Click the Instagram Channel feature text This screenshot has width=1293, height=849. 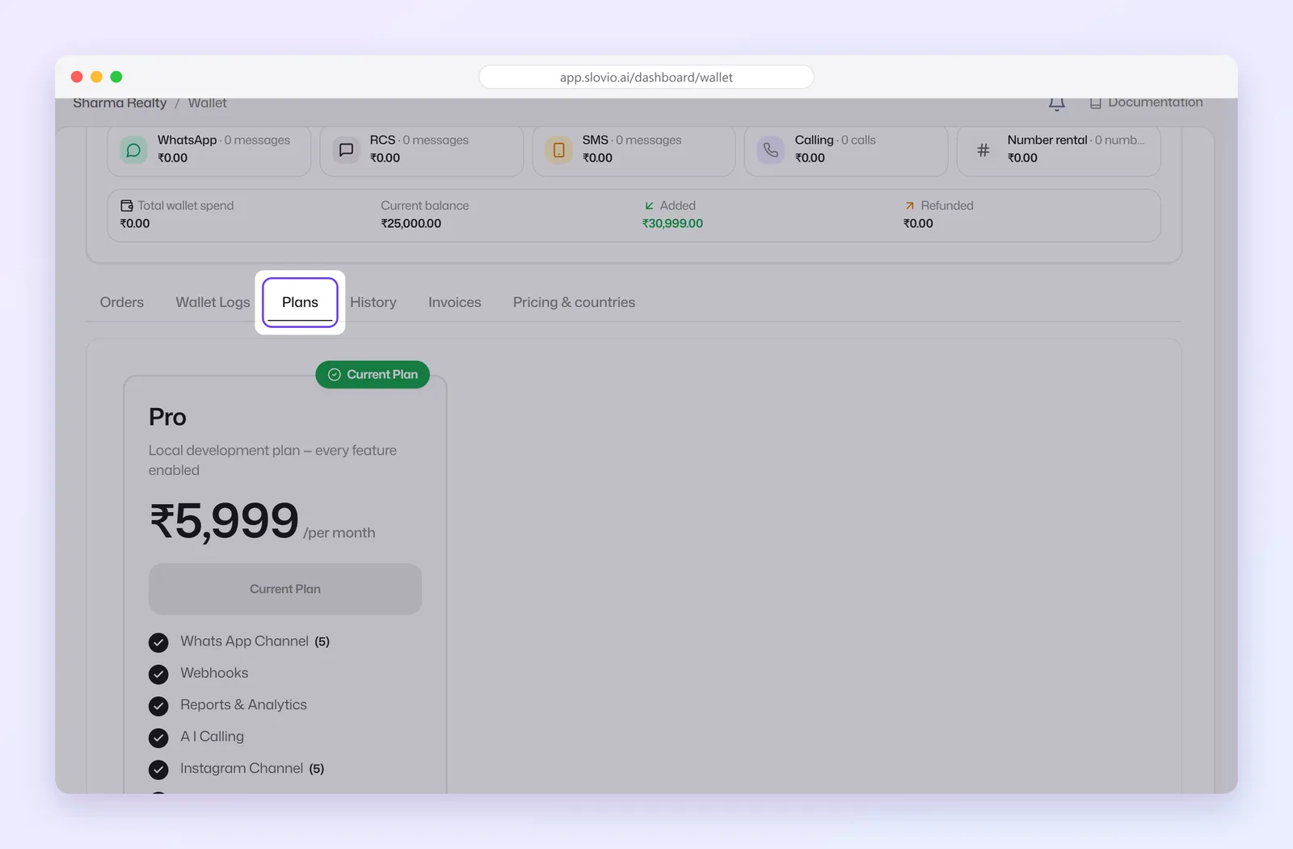click(x=242, y=768)
